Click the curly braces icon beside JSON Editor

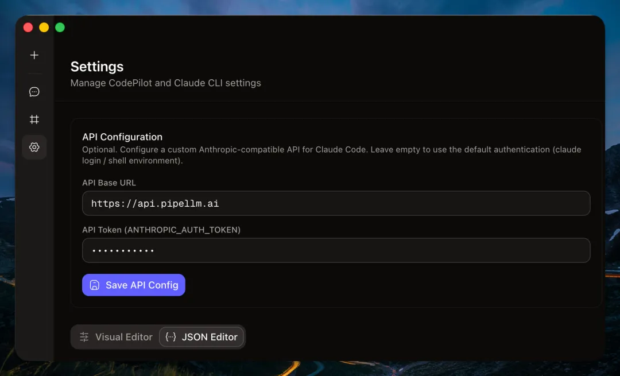(170, 337)
